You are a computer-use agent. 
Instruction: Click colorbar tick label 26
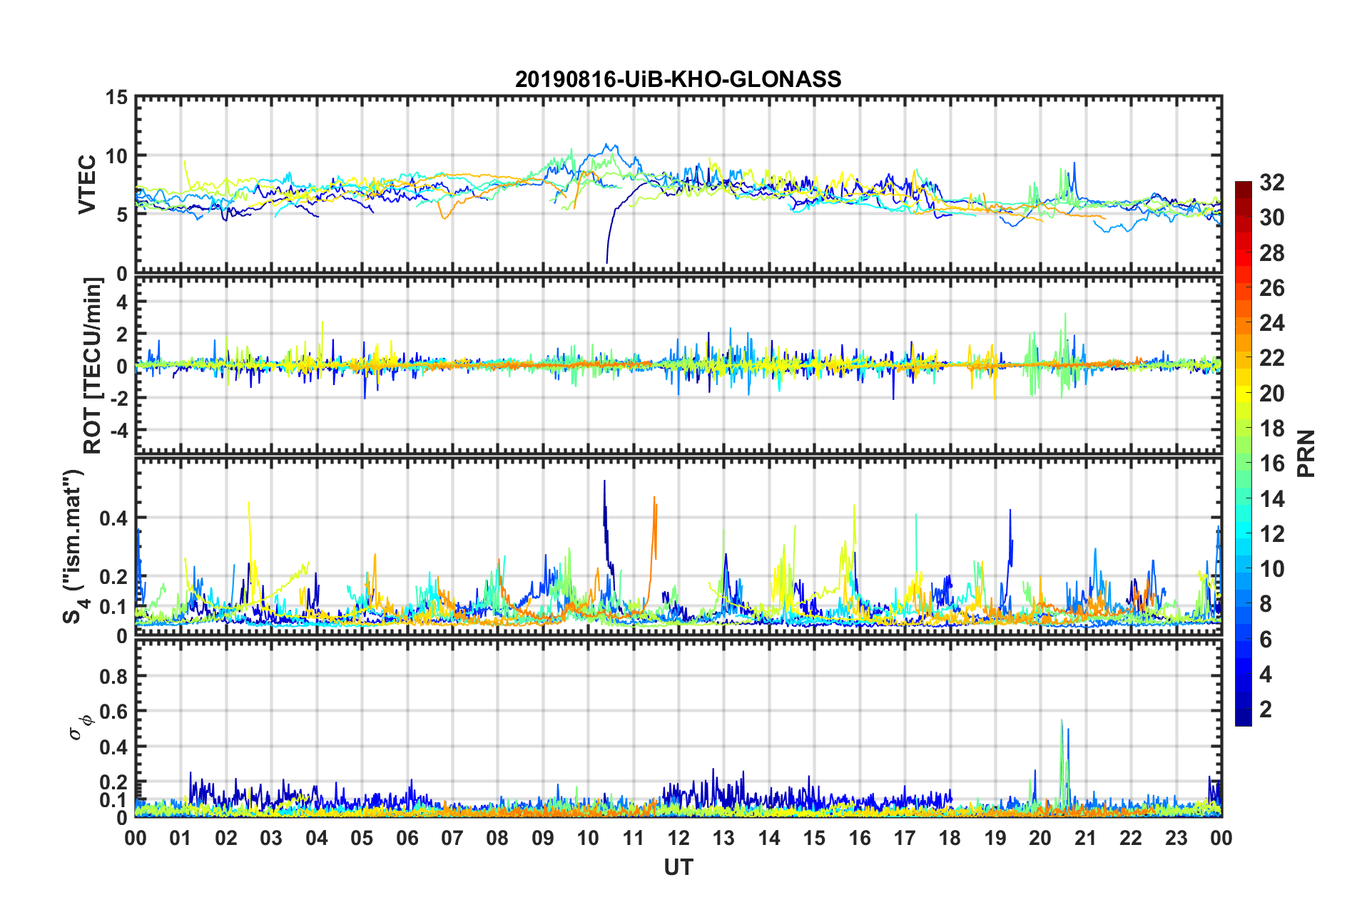click(x=1271, y=288)
